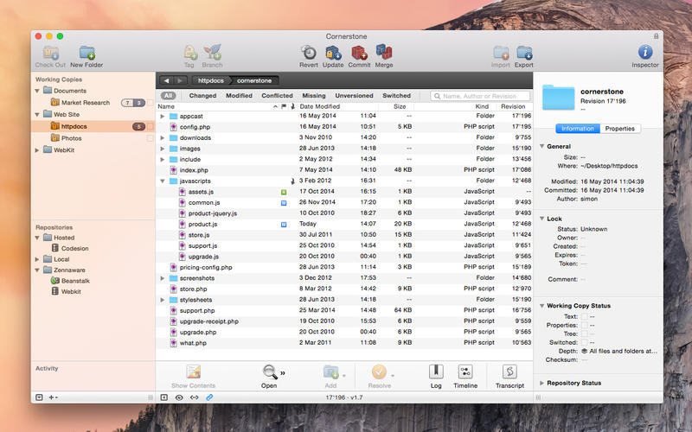Toggle checkbox next to Photos
Screen dimensions: 692x432
pyautogui.click(x=150, y=138)
